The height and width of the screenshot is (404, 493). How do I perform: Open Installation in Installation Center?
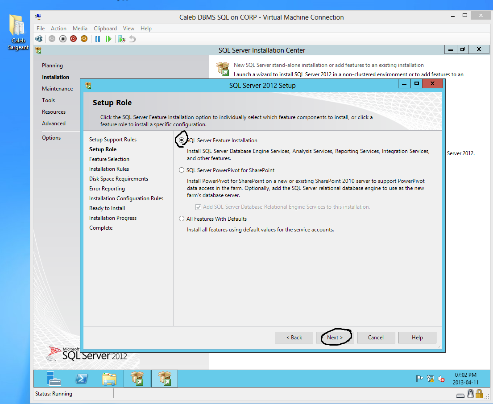point(55,77)
